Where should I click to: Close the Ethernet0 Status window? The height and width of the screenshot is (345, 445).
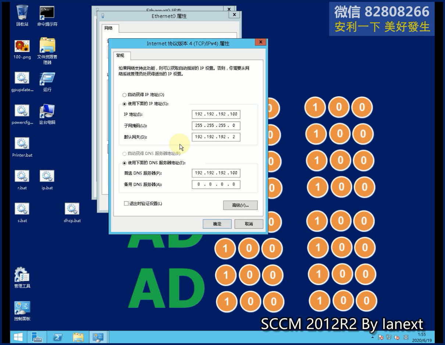pos(229,9)
